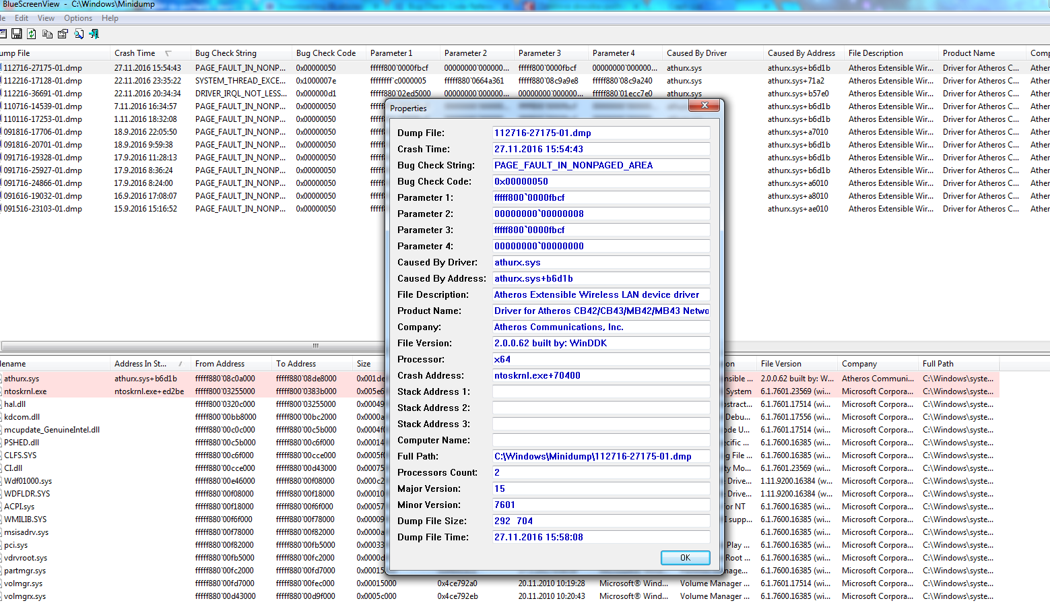
Task: Select partmgr.sys in the driver list
Action: (x=25, y=571)
